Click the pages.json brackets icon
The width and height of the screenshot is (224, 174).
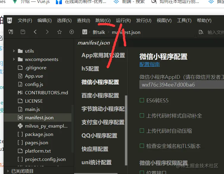tap(20, 142)
